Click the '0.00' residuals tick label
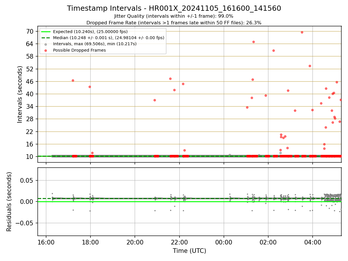 (x=27, y=202)
